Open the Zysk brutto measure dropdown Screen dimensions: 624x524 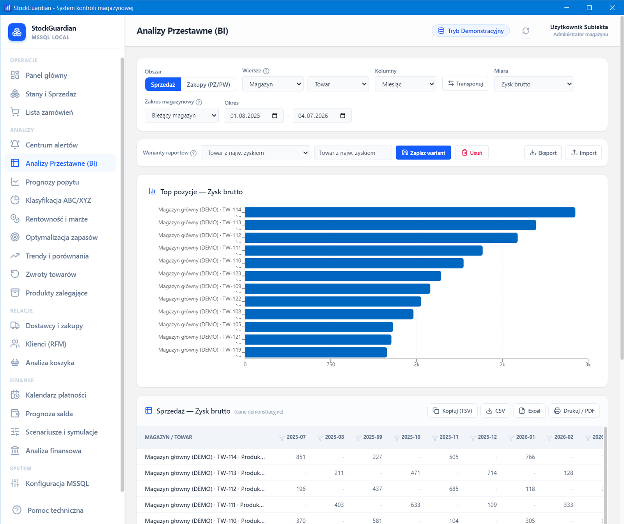coord(534,84)
